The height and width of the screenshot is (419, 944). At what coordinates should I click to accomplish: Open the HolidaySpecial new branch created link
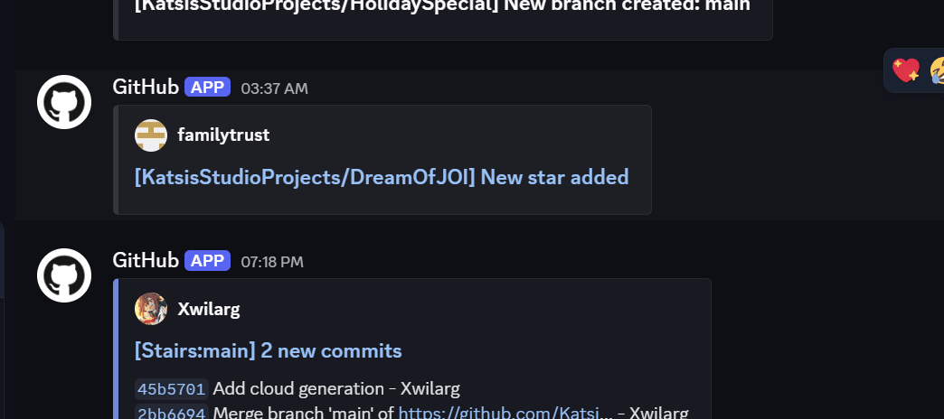point(442,5)
